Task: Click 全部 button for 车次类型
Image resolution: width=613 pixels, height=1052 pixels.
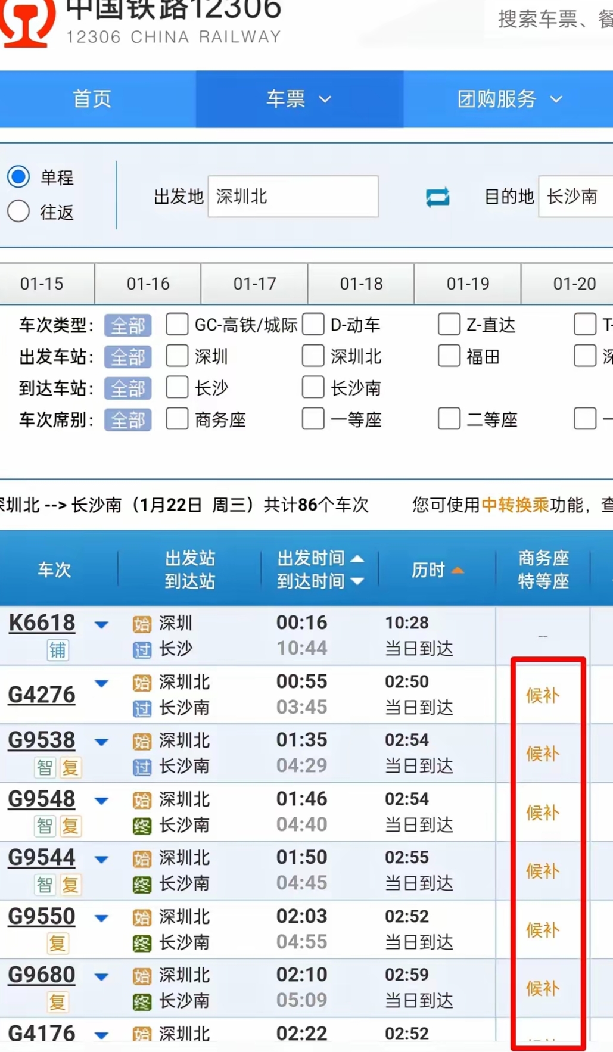Action: click(127, 325)
